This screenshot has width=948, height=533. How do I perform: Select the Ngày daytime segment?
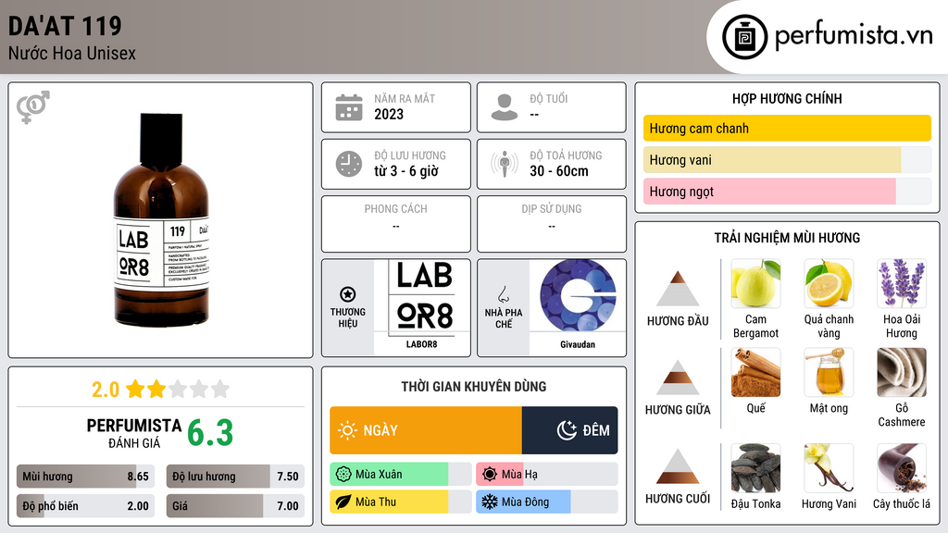coord(426,430)
